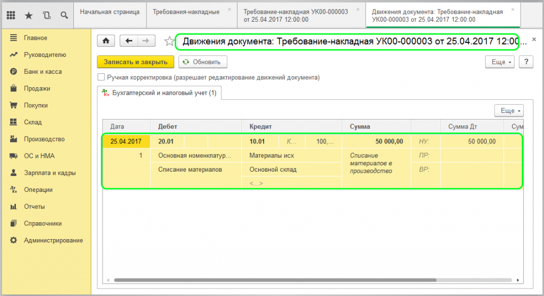The height and width of the screenshot is (296, 544).
Task: Click the Search magnifier icon
Action: (64, 15)
